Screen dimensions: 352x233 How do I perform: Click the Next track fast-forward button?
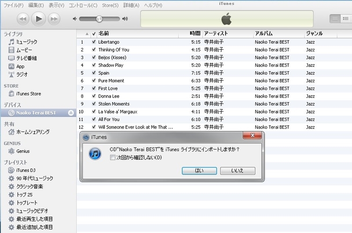(x=54, y=19)
